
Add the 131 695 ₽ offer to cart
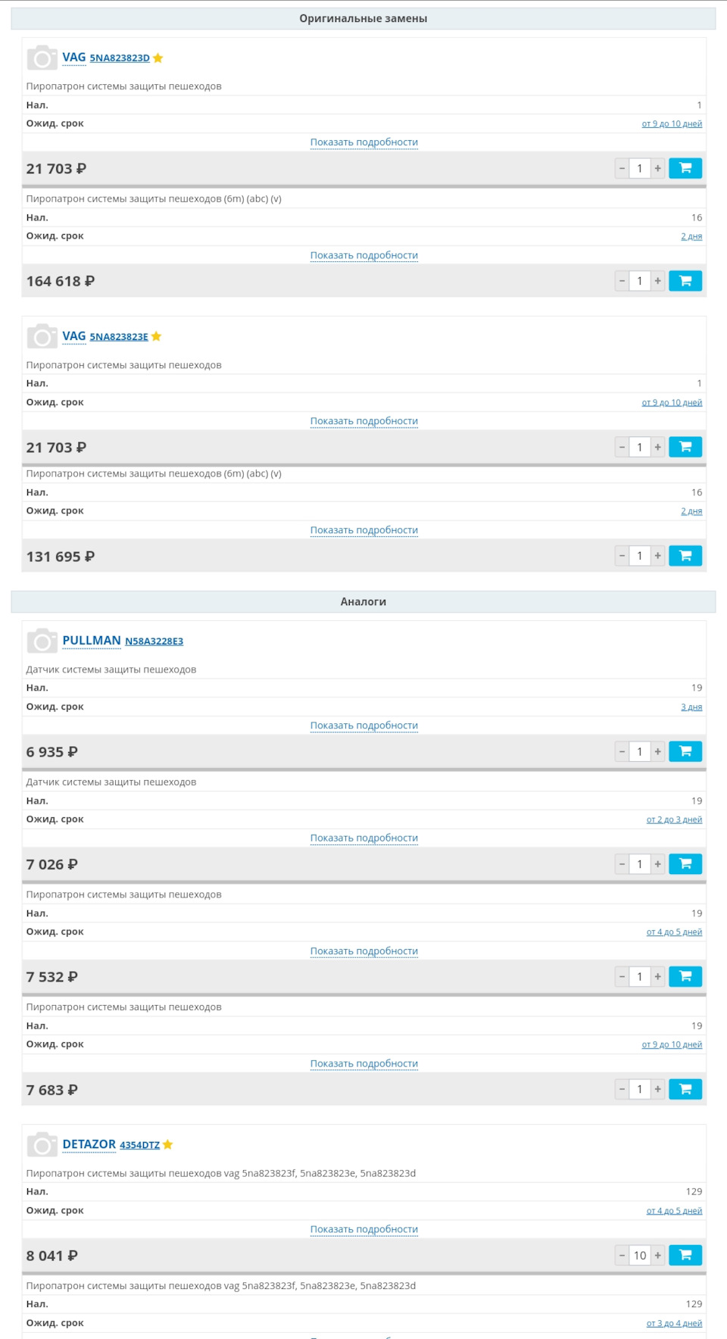(685, 556)
